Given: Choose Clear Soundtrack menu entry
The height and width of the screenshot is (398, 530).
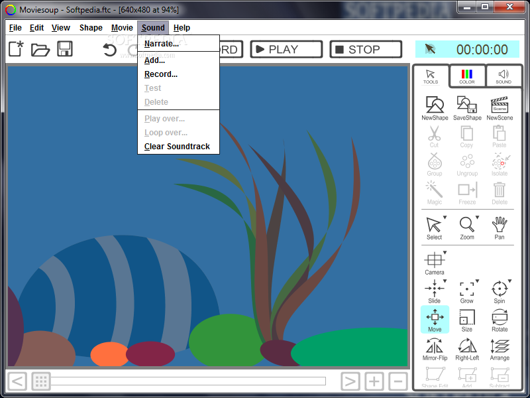Looking at the screenshot, I should (178, 147).
